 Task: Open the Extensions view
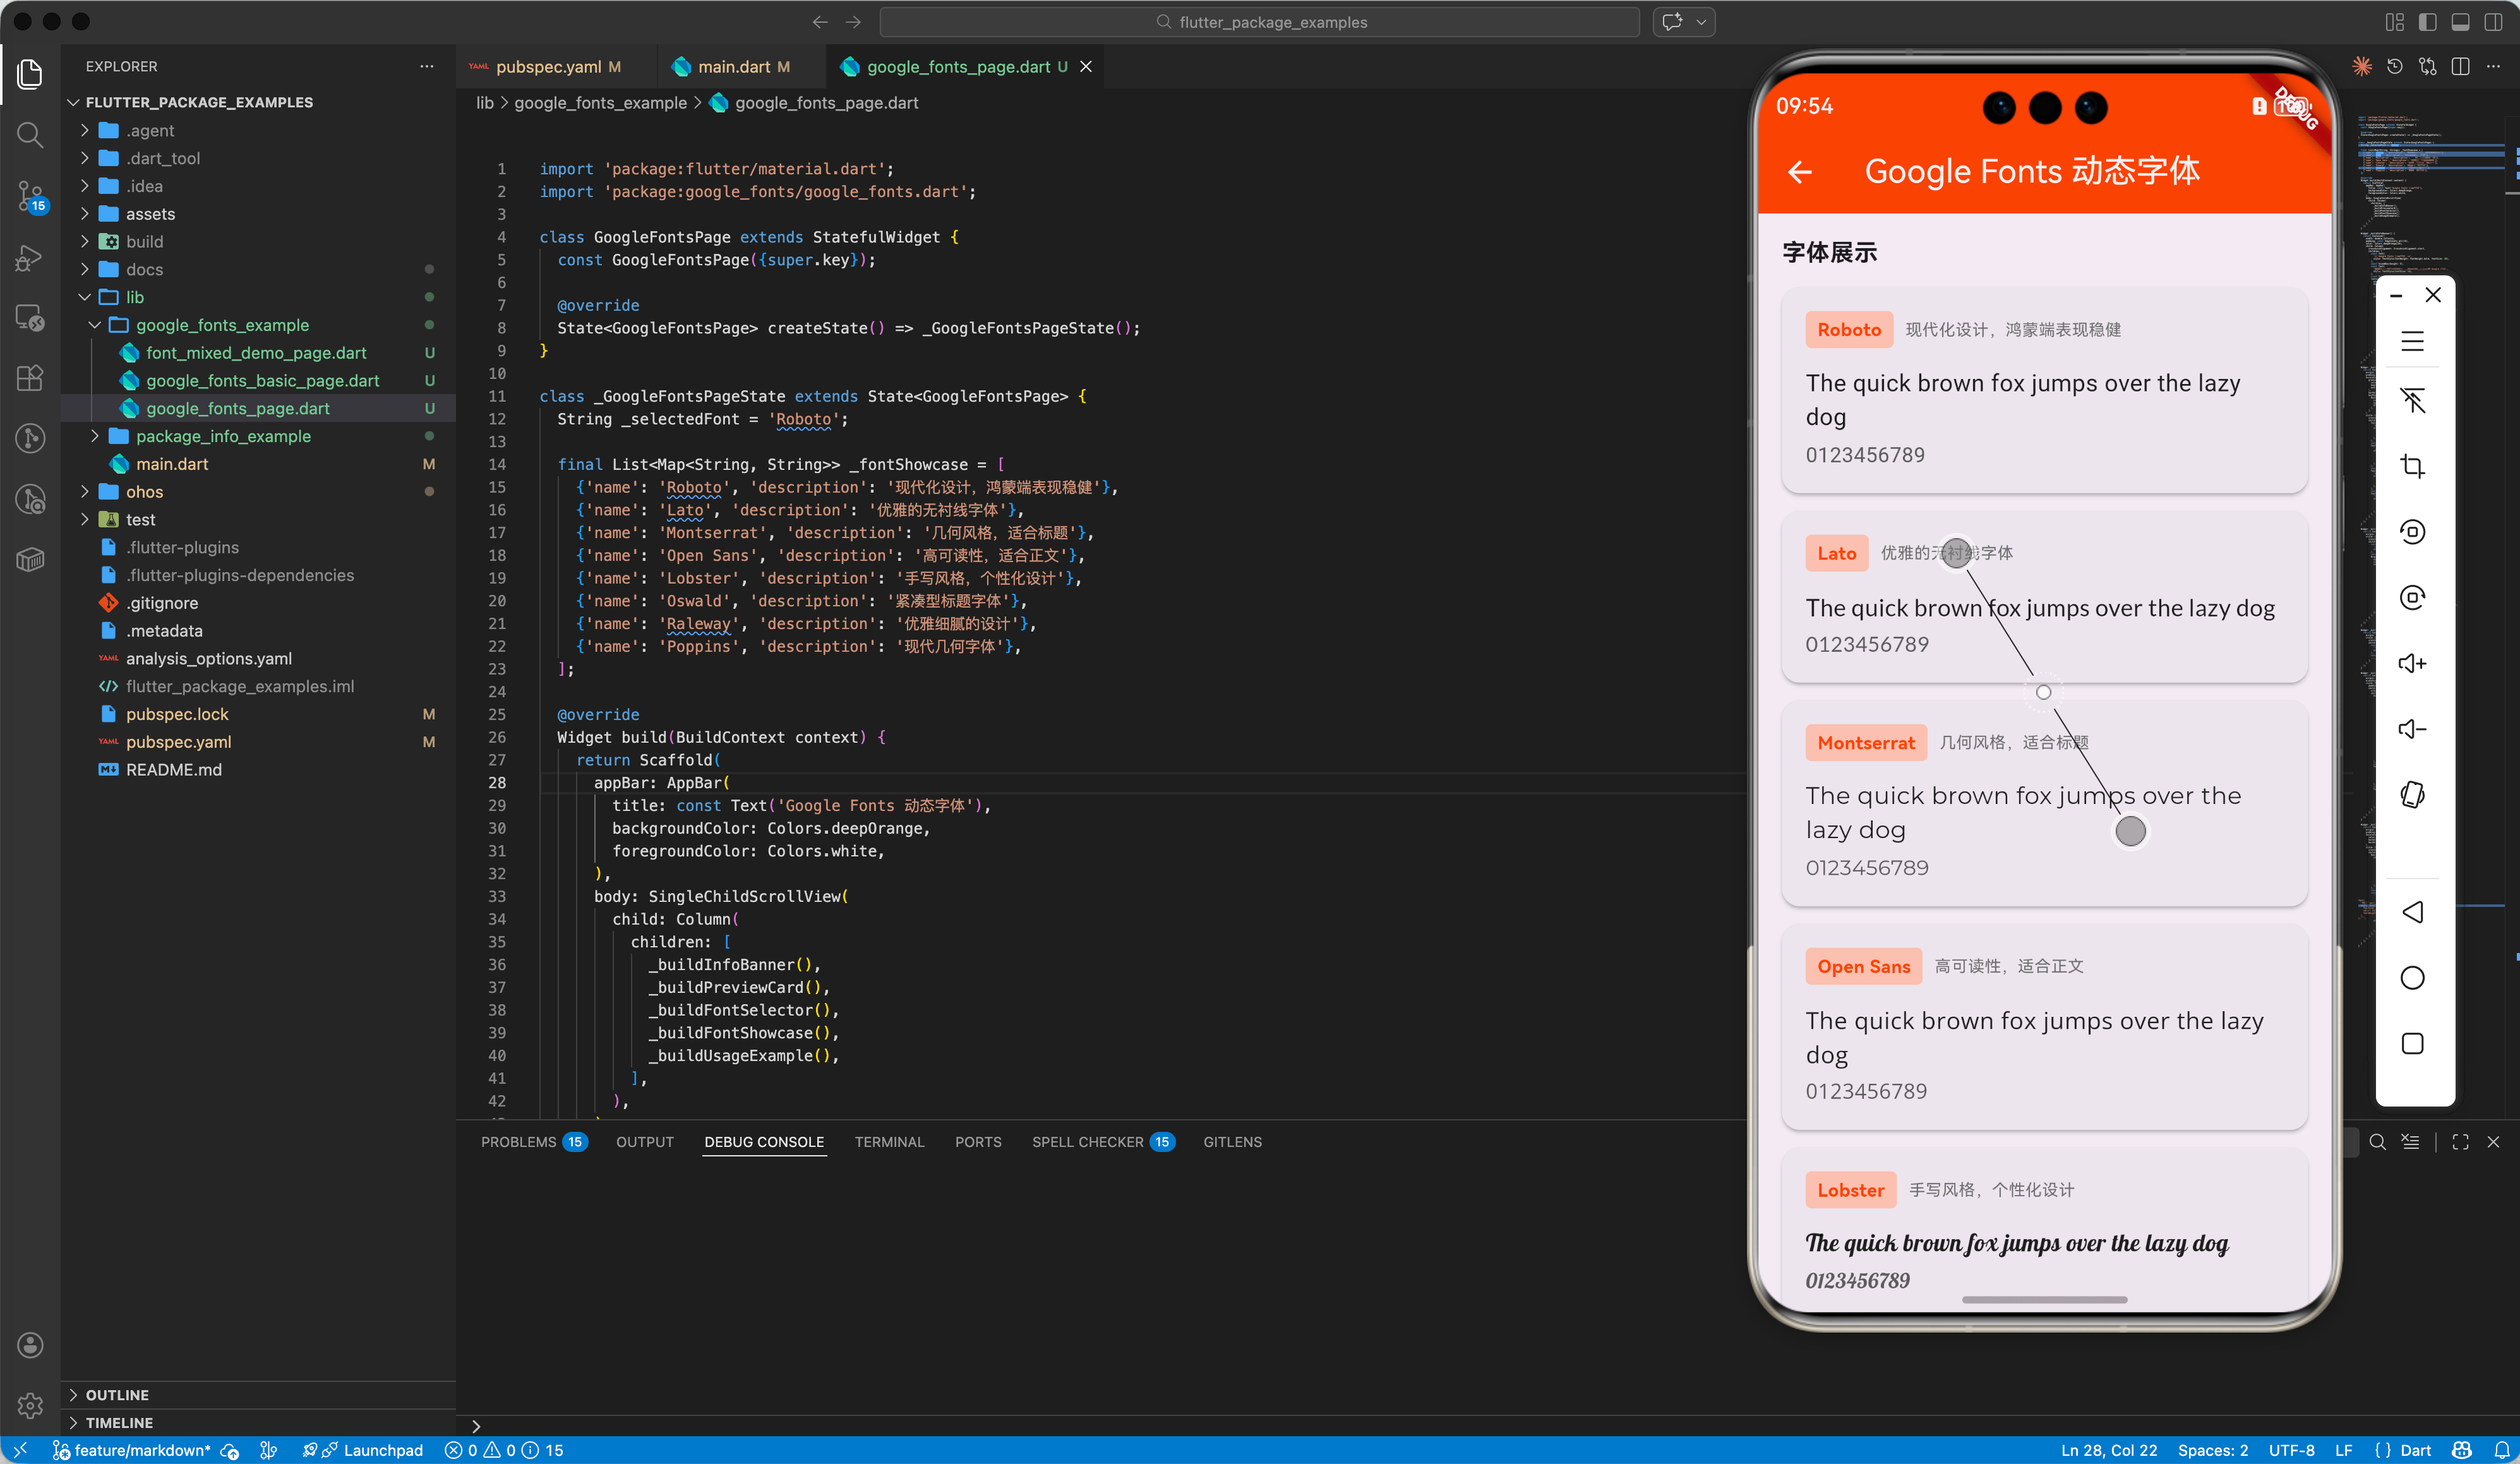coord(30,378)
